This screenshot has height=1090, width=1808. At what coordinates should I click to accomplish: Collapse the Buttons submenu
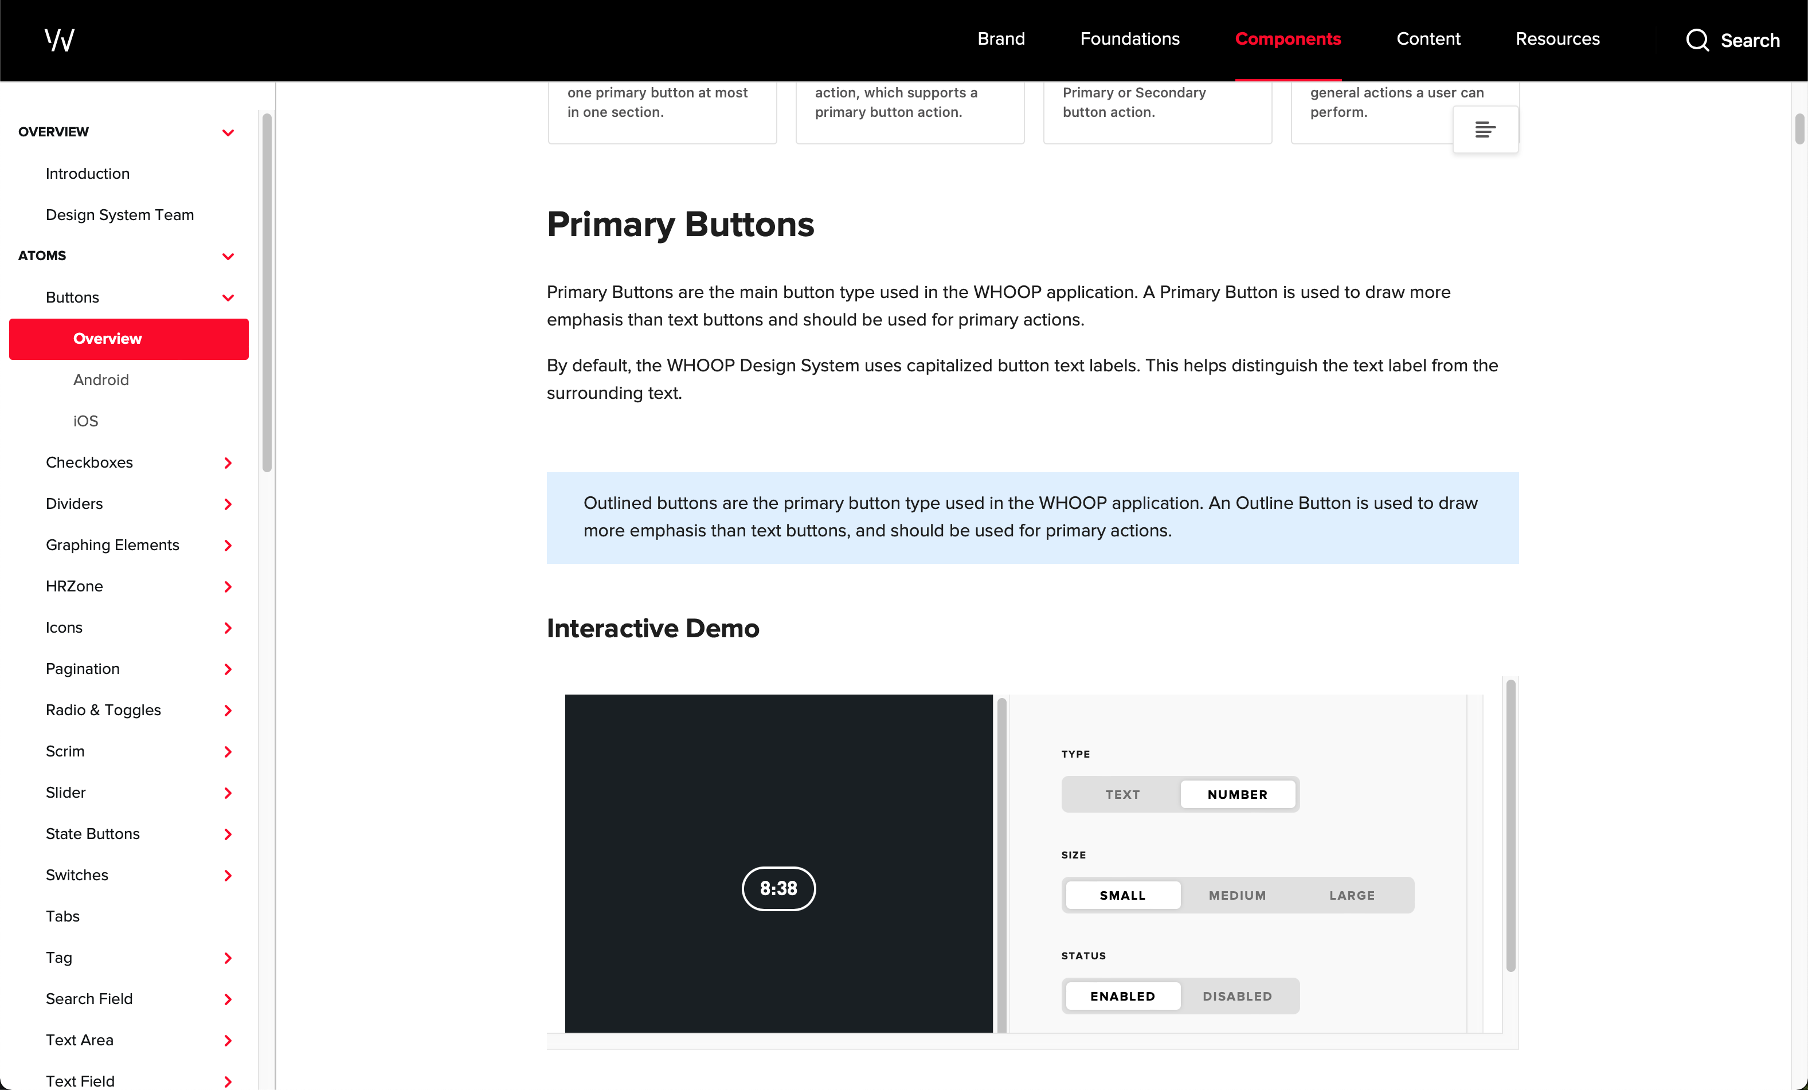click(228, 298)
